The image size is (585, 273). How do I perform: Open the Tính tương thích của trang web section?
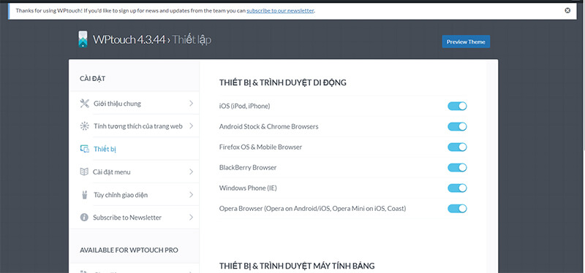[x=138, y=126]
